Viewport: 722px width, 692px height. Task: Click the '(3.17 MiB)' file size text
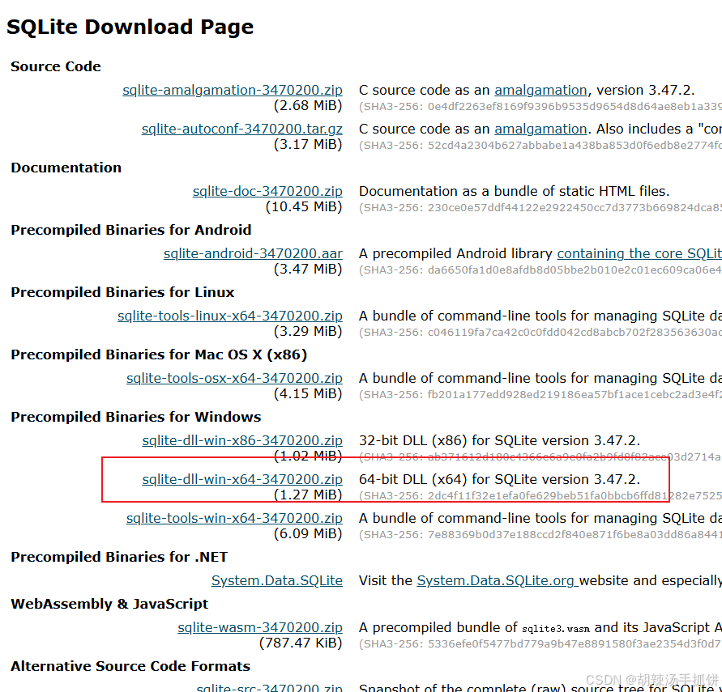(308, 144)
